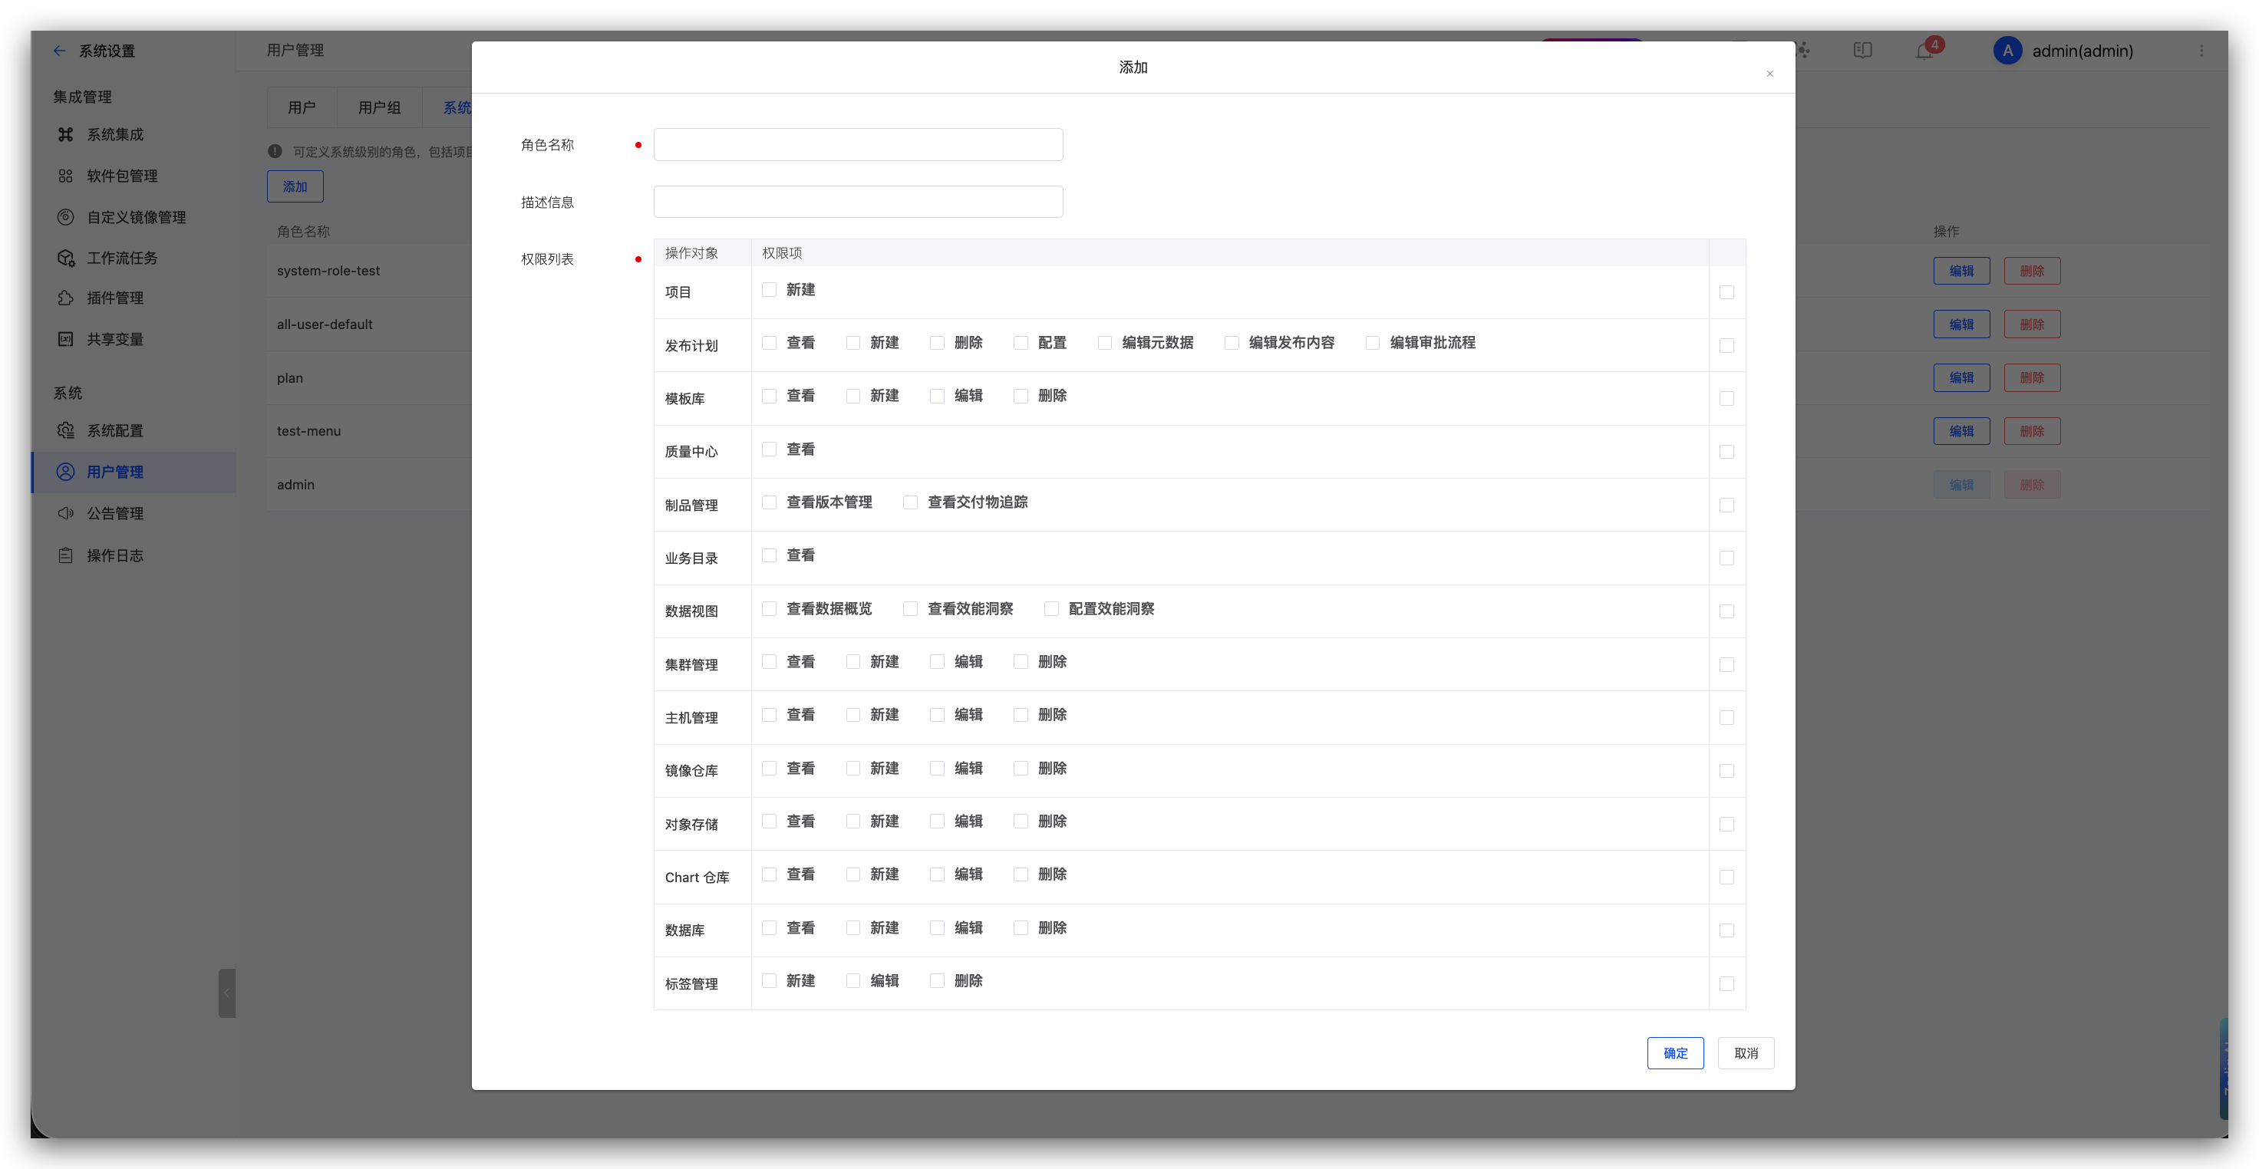The image size is (2259, 1169).
Task: Open the notification bell with badge 4
Action: (1924, 51)
